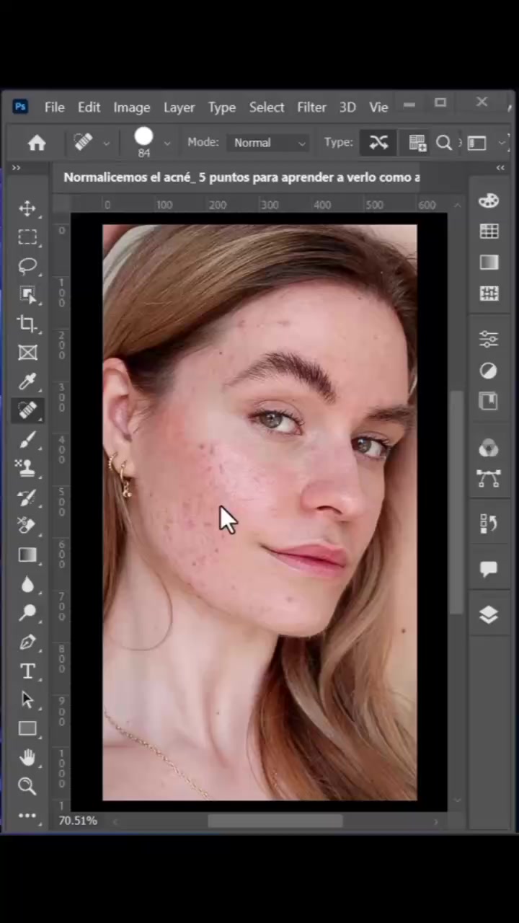Toggle the Content-Aware type button
The image size is (519, 923).
pos(378,143)
